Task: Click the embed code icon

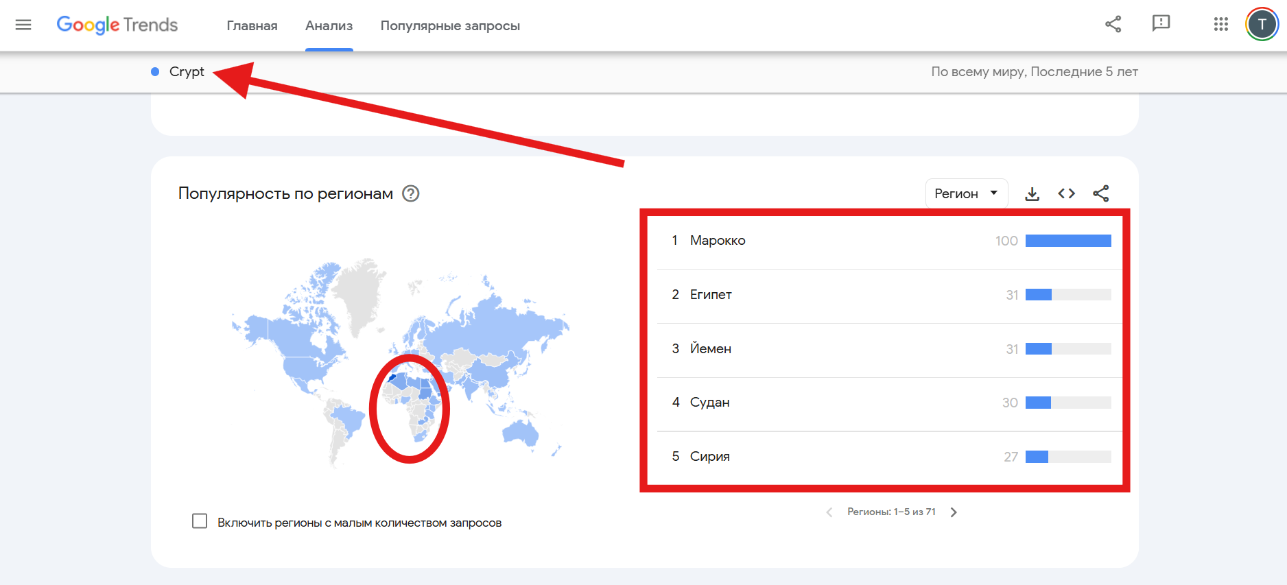Action: [x=1066, y=194]
